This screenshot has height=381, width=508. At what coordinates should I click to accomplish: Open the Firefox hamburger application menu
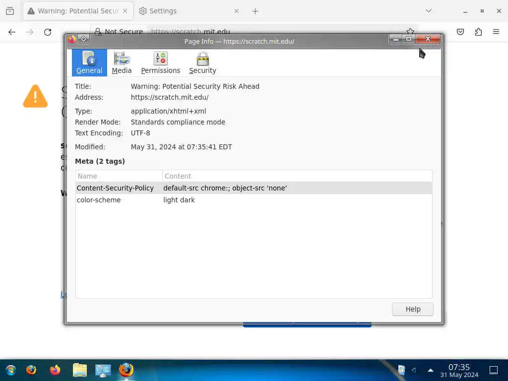(496, 32)
